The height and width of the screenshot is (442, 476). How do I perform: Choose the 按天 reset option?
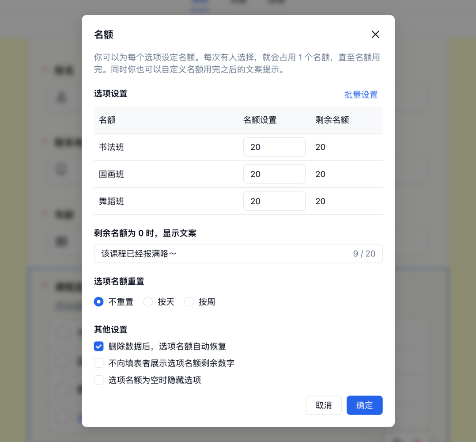[148, 302]
